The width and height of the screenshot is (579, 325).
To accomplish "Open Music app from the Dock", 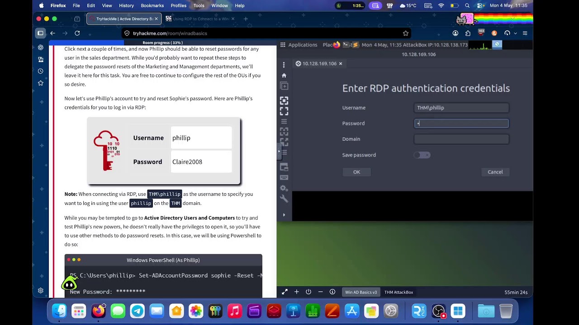I will tap(234, 311).
